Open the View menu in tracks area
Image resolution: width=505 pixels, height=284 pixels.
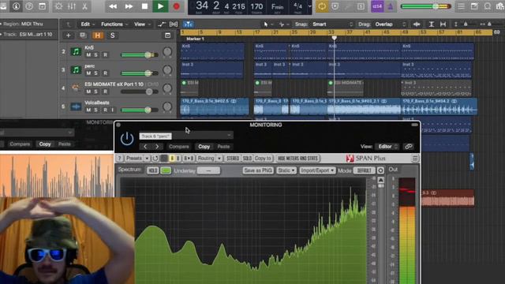click(142, 24)
